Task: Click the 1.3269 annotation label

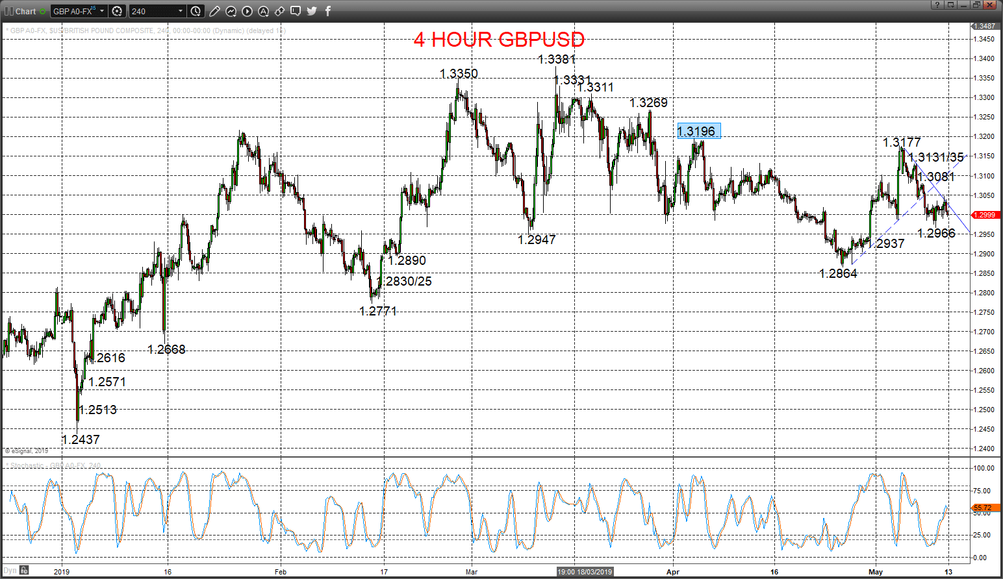Action: [x=648, y=103]
